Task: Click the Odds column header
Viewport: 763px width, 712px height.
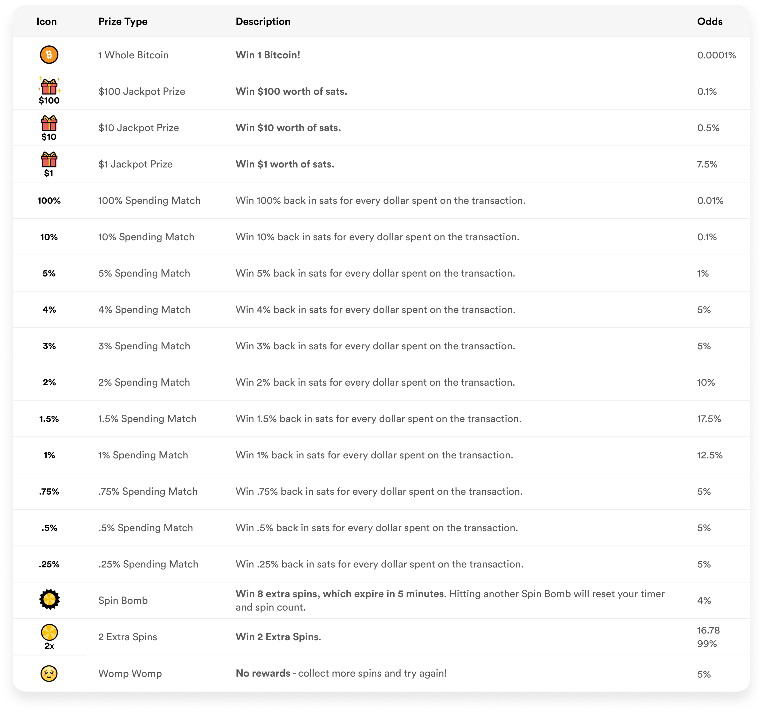Action: (710, 21)
